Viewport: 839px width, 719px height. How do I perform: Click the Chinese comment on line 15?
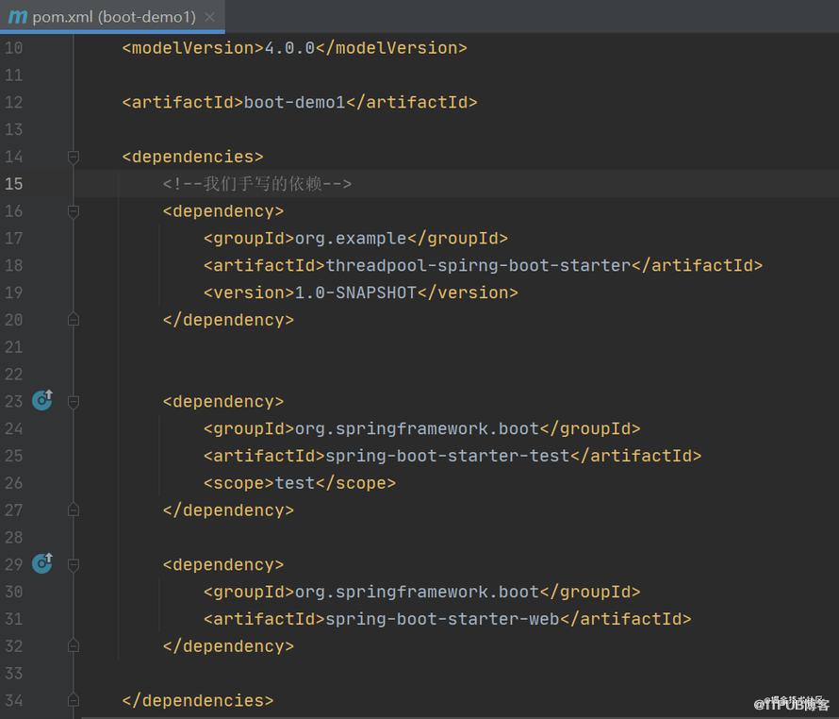tap(256, 184)
